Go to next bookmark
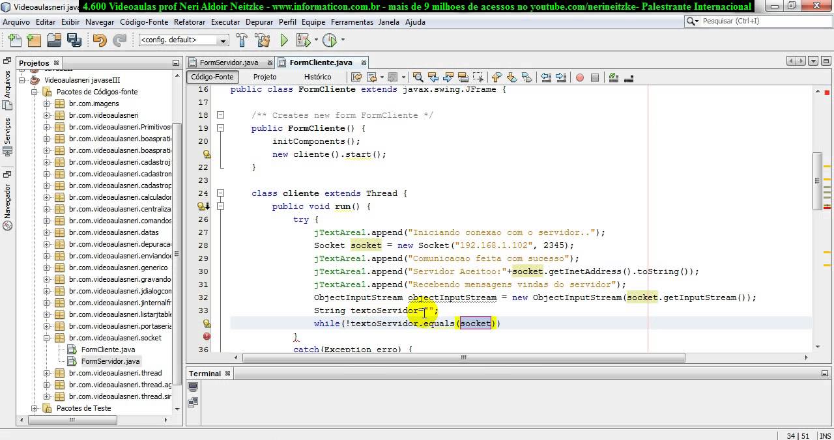834x440 pixels. pyautogui.click(x=511, y=77)
